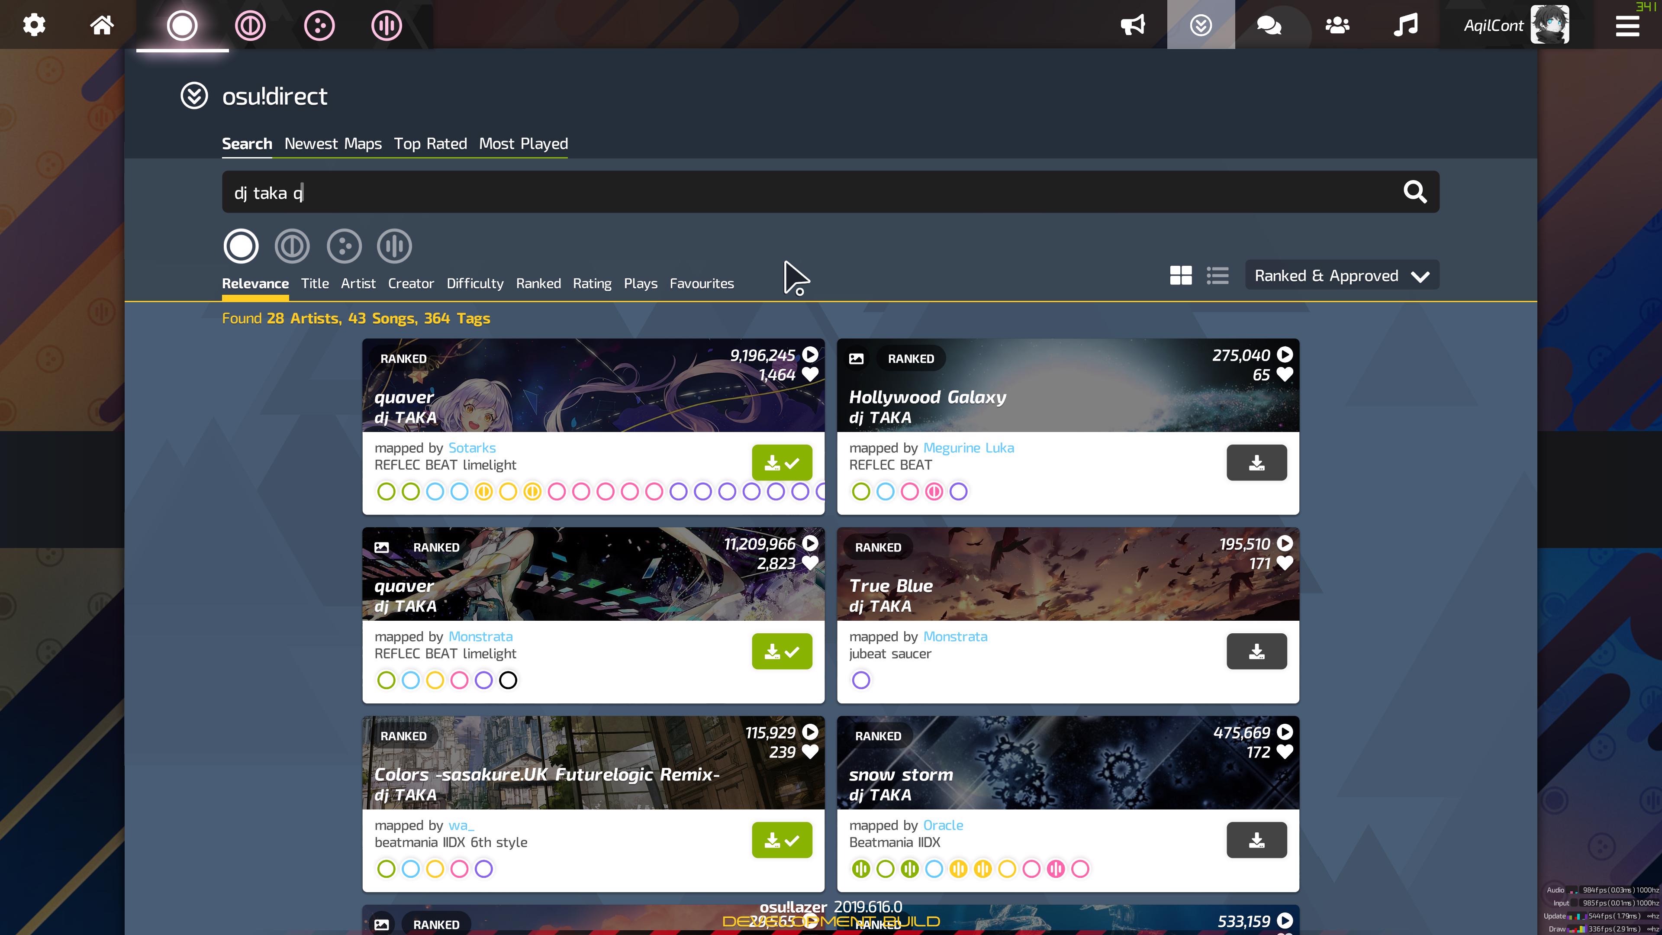Sort results by Rating
Viewport: 1662px width, 935px height.
point(592,283)
